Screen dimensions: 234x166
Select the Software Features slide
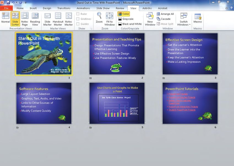[44, 103]
